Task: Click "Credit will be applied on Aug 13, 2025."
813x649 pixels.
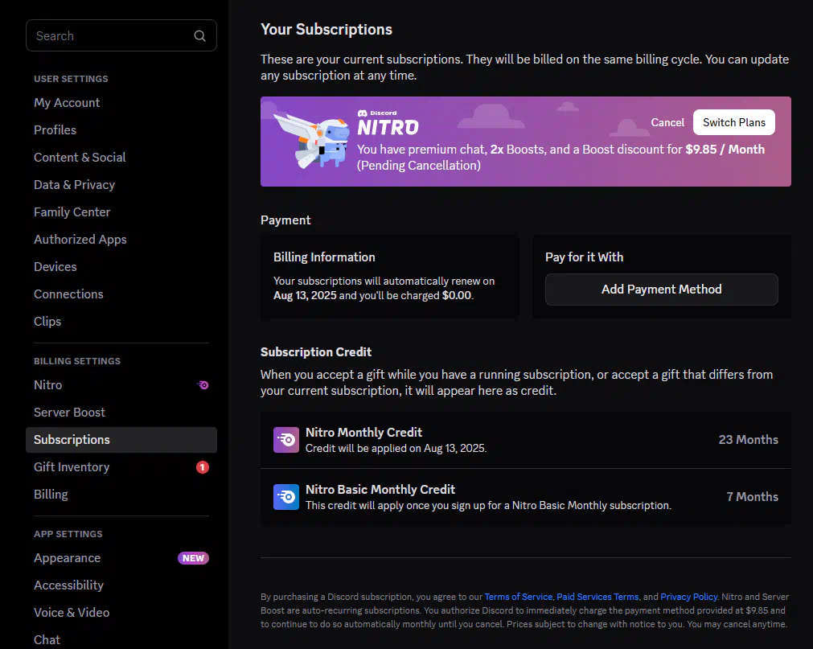Action: [396, 448]
